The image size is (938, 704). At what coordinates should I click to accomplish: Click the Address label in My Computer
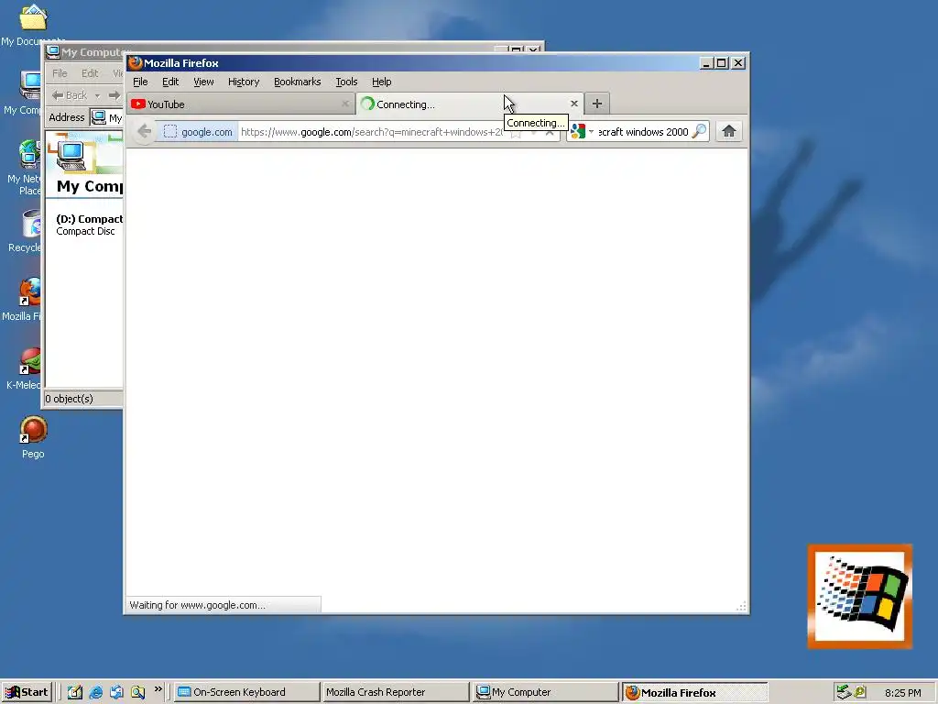pyautogui.click(x=66, y=117)
